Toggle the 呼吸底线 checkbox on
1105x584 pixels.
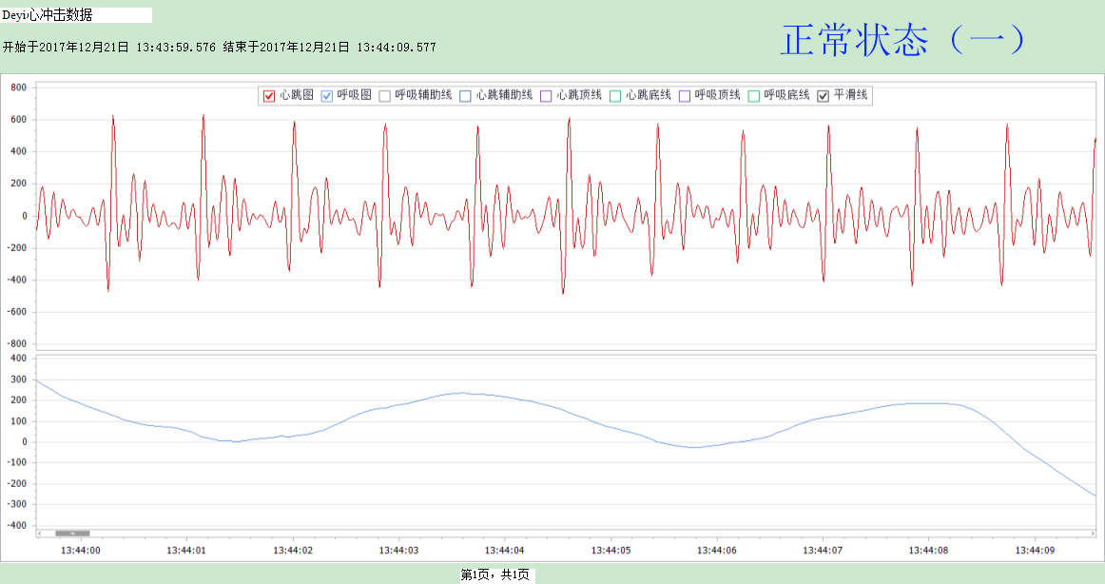point(754,95)
